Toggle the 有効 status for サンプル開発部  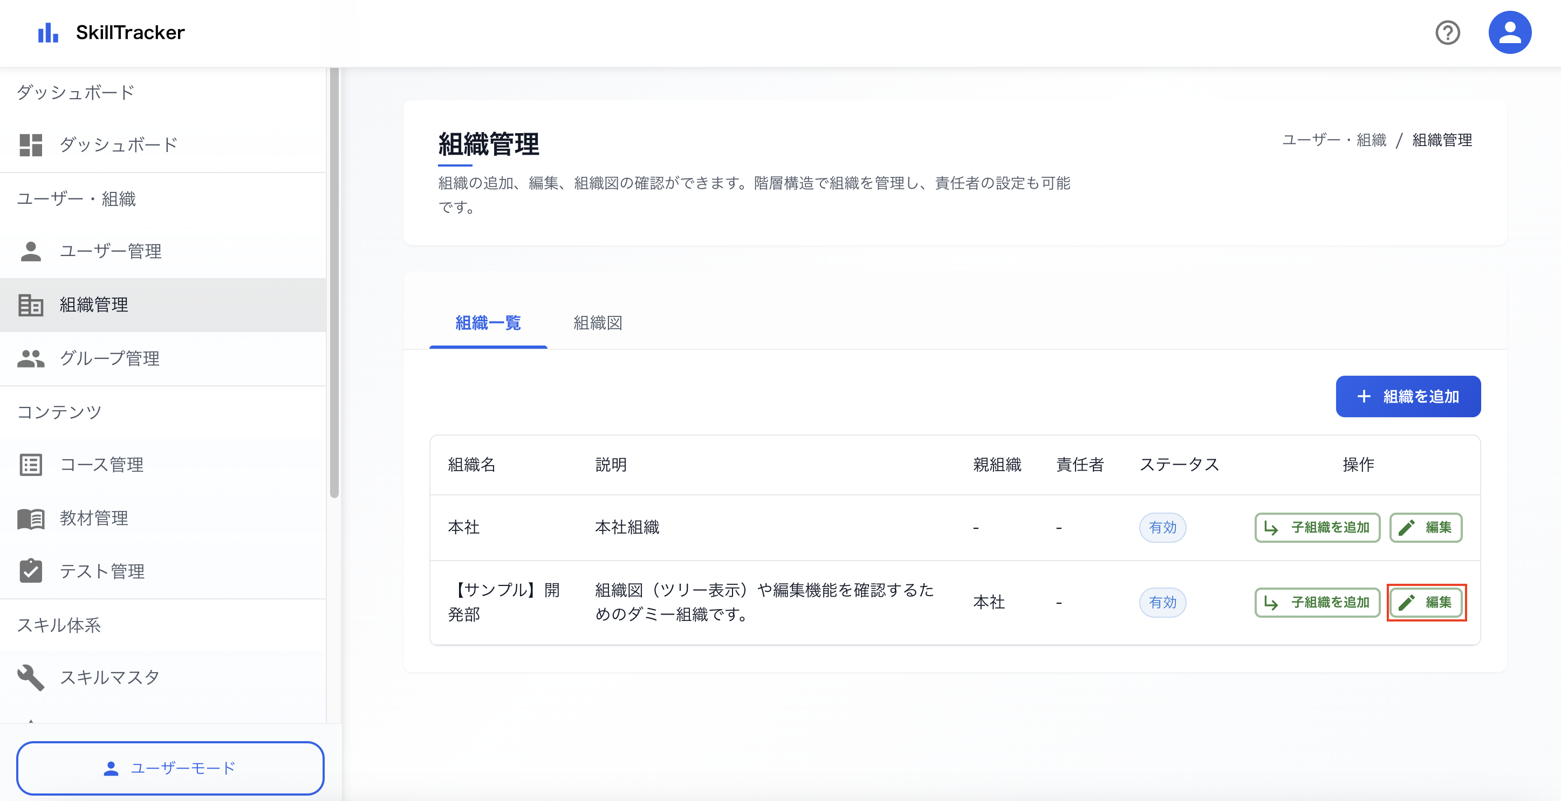[x=1162, y=603]
